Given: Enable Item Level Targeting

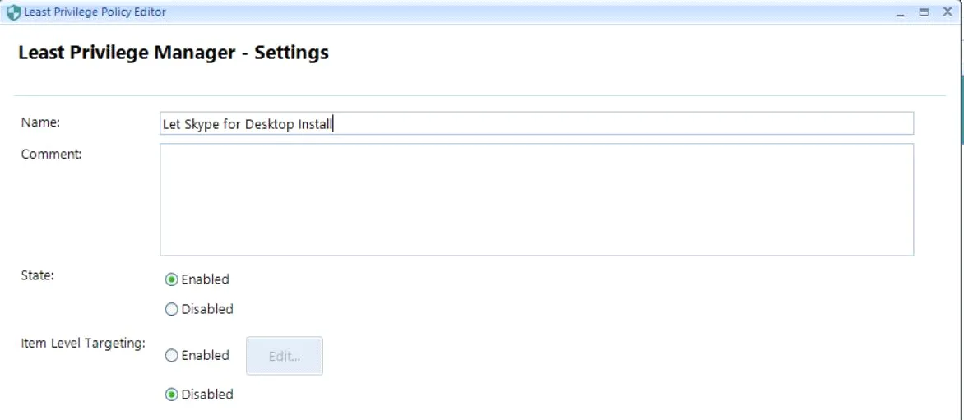Looking at the screenshot, I should point(171,356).
